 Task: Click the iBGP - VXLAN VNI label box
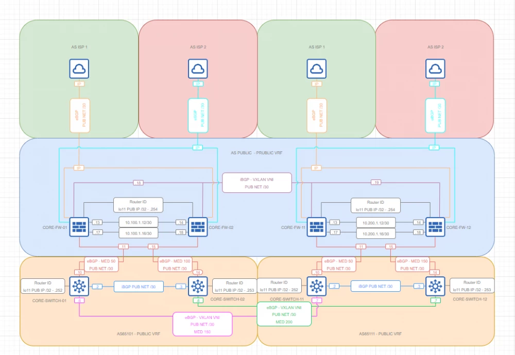(256, 183)
